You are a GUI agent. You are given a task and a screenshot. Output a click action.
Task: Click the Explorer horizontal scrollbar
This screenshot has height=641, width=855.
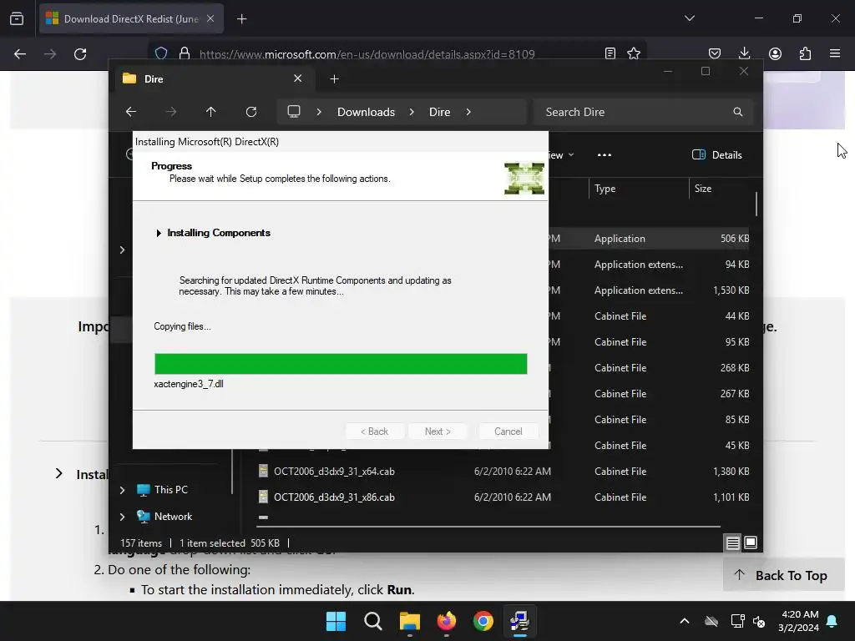[488, 527]
